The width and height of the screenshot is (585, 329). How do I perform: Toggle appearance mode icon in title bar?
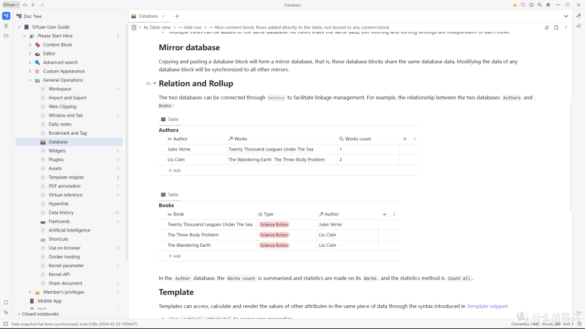click(x=548, y=5)
